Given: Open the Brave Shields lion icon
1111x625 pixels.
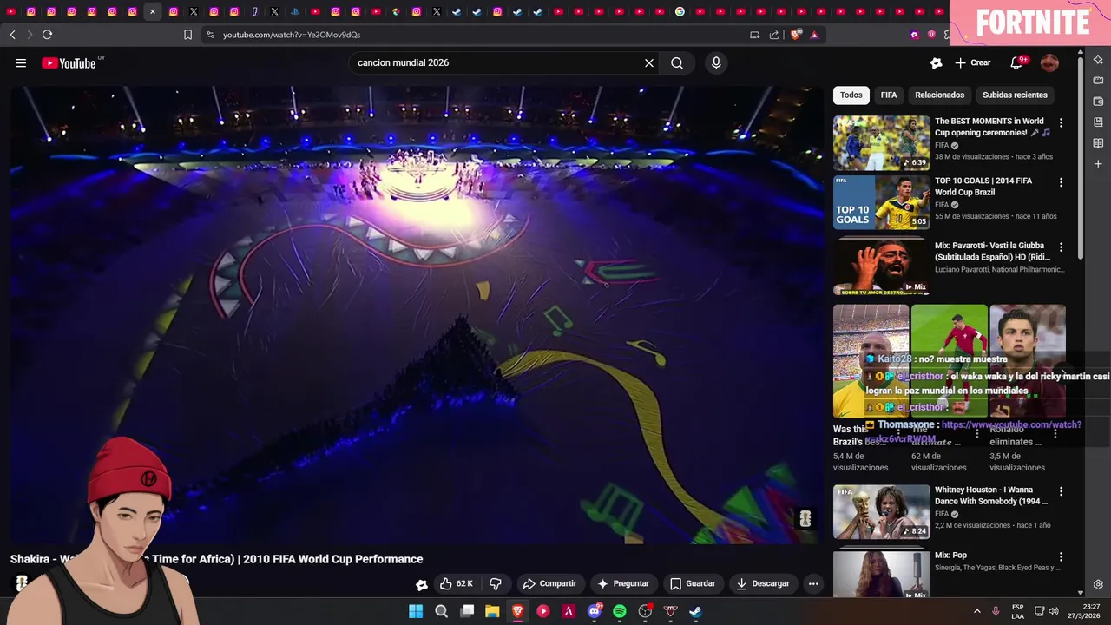Looking at the screenshot, I should click(795, 35).
